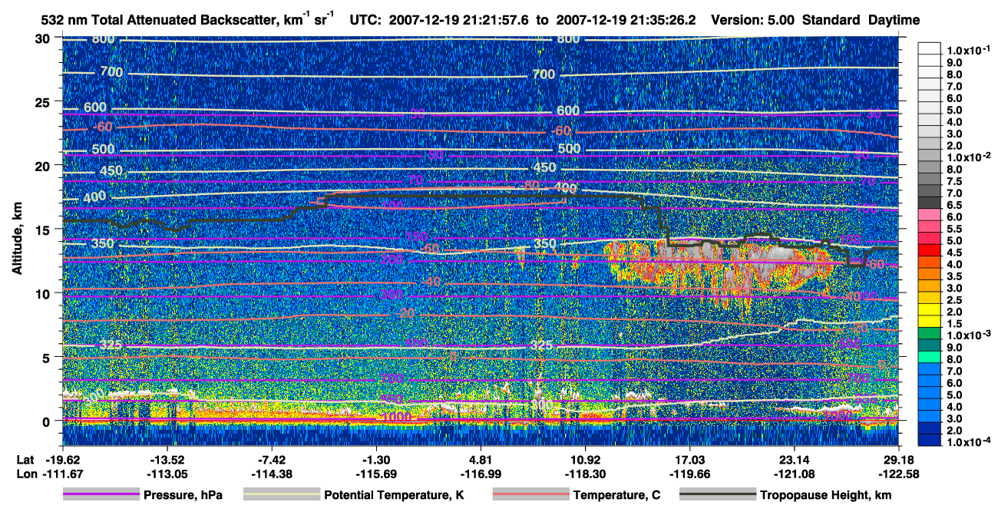
Task: Click latitude value 10.92
Action: (x=585, y=461)
